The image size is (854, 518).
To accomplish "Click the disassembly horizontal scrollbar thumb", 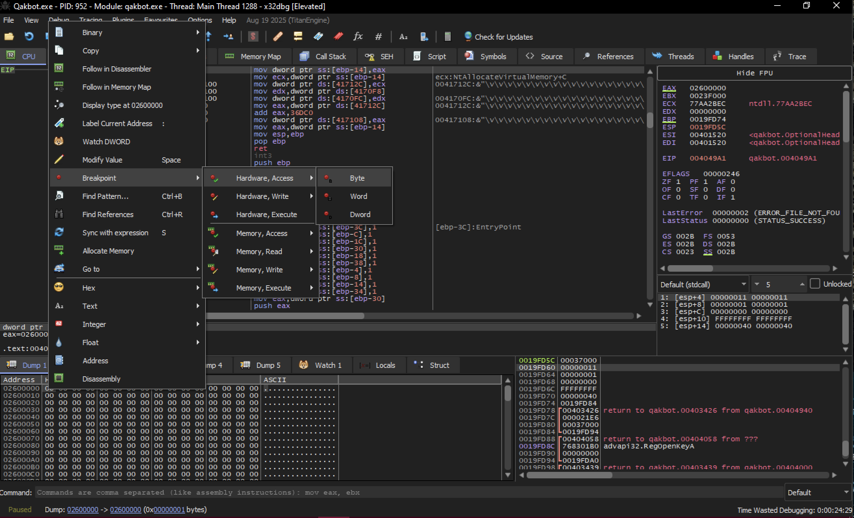I will click(x=285, y=316).
